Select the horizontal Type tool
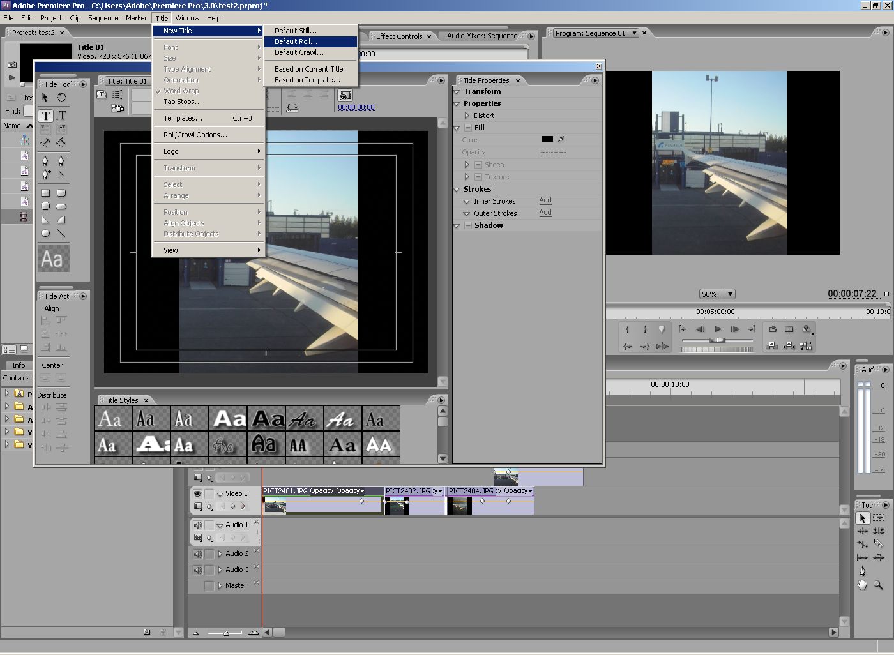Viewport: 894px width, 655px height. (x=45, y=116)
